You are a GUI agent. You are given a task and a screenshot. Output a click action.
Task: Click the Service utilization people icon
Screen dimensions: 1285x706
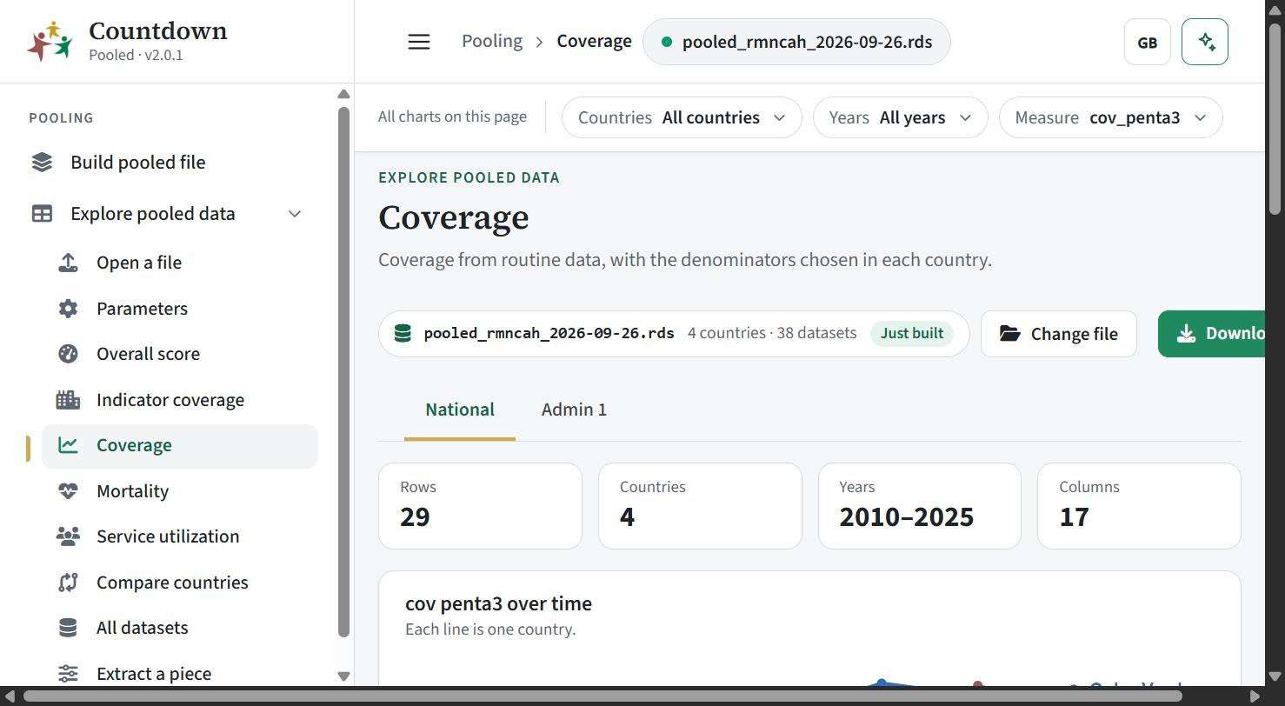click(68, 536)
